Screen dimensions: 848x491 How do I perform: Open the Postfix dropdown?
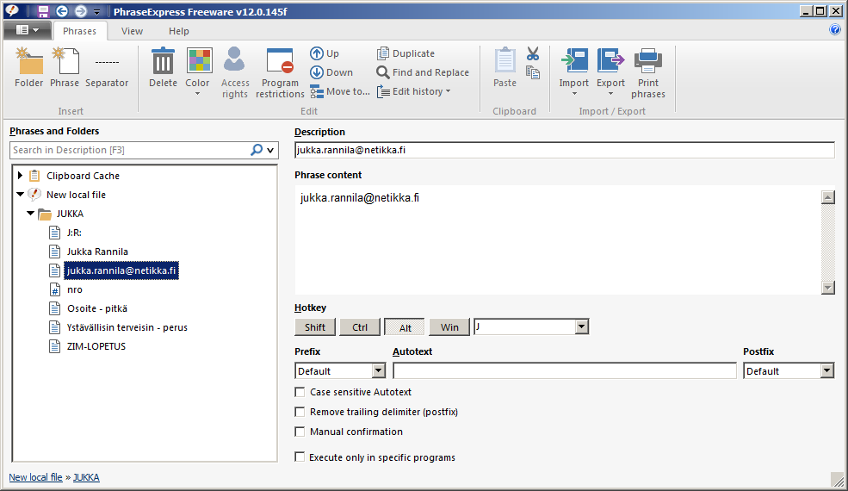click(827, 370)
